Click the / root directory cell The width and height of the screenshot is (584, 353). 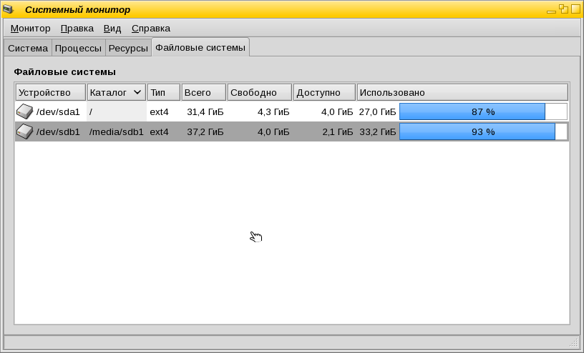(117, 111)
